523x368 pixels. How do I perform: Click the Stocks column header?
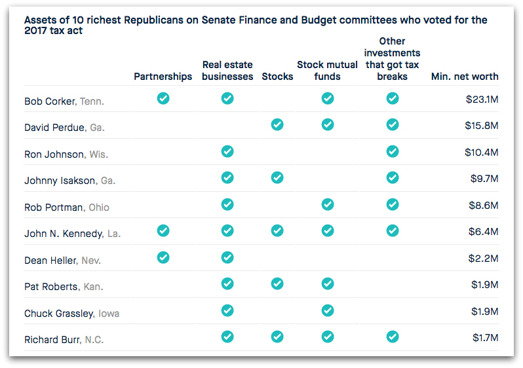pyautogui.click(x=277, y=77)
